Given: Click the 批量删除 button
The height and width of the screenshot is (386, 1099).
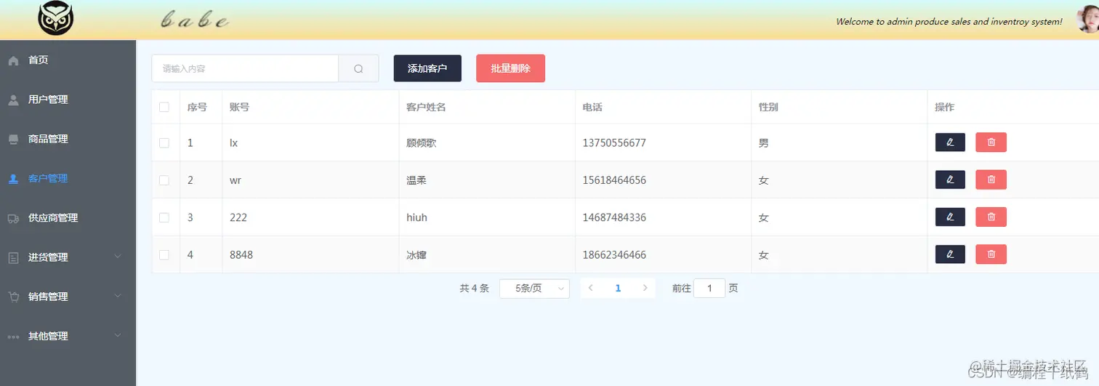Looking at the screenshot, I should pos(510,68).
